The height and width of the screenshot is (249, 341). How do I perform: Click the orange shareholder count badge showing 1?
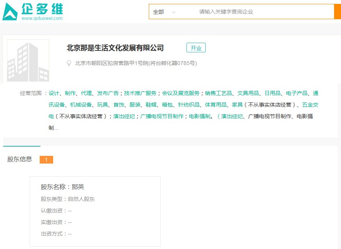pos(46,159)
